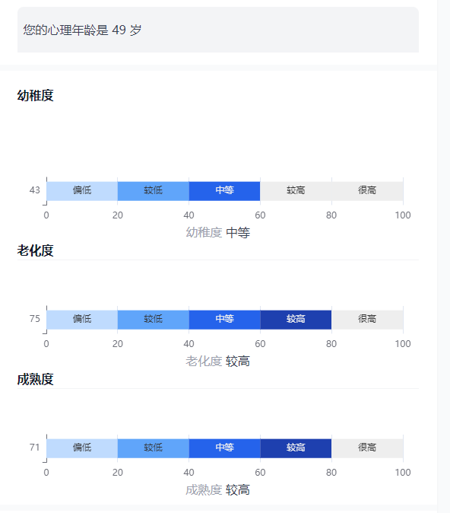Click the dark blue 较高 segment in 成熟度 chart
450x513 pixels.
point(296,448)
